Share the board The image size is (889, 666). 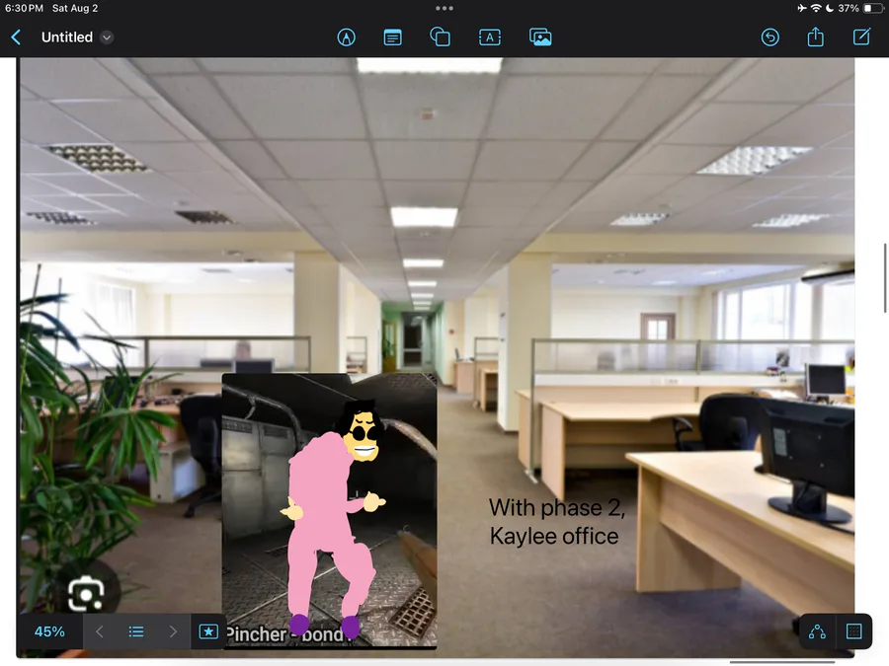[x=815, y=37]
